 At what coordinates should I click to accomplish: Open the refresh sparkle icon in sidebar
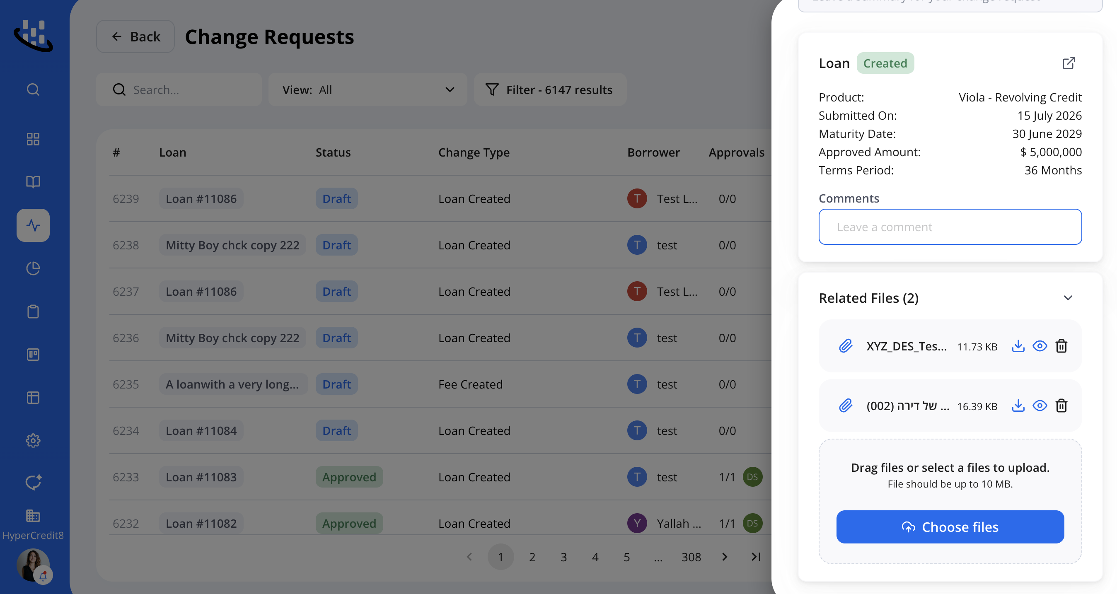click(x=33, y=482)
